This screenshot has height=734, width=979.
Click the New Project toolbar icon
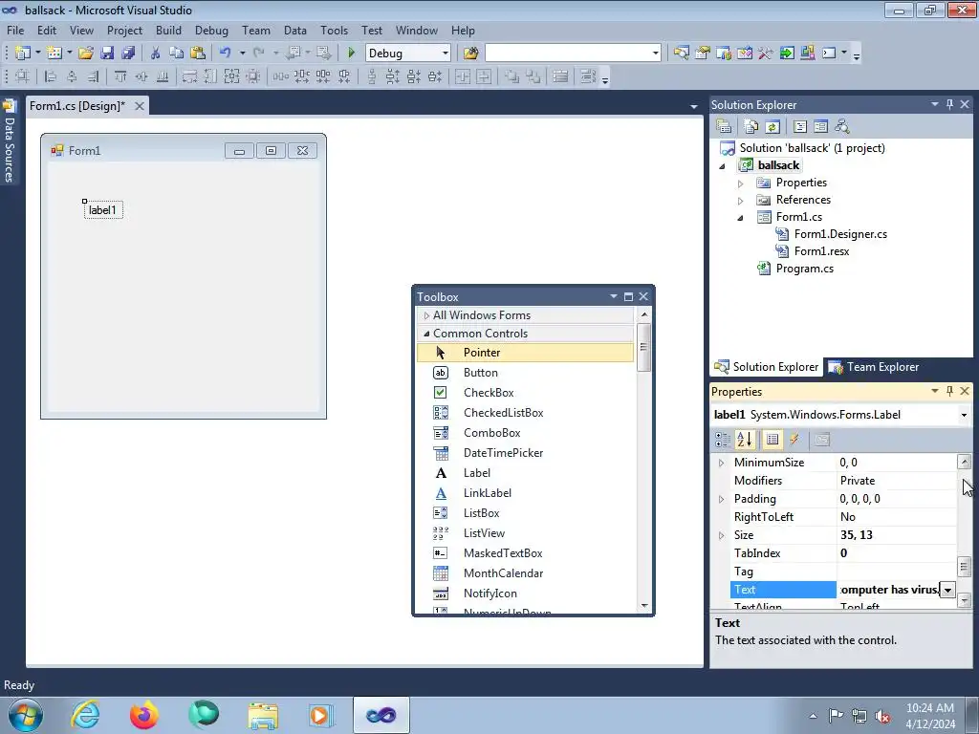pyautogui.click(x=23, y=54)
